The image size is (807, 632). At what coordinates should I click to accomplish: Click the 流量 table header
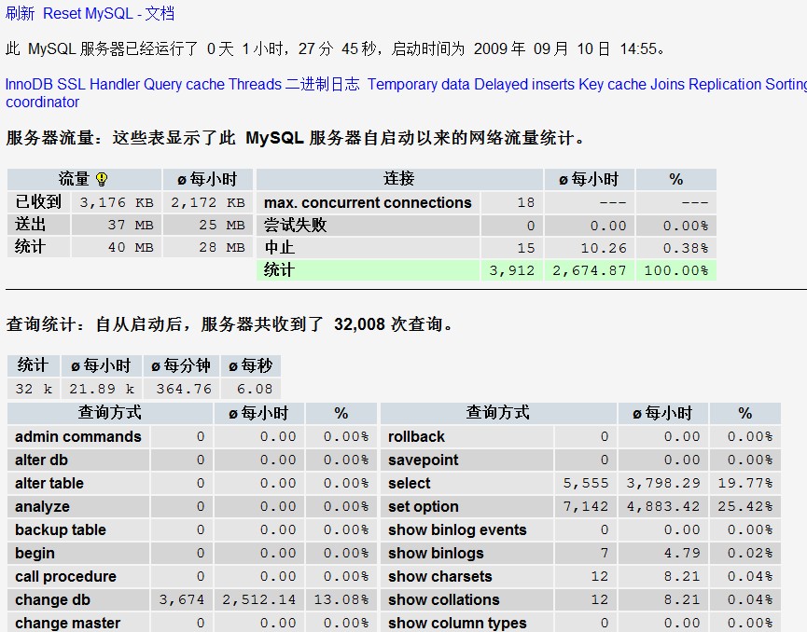(84, 179)
